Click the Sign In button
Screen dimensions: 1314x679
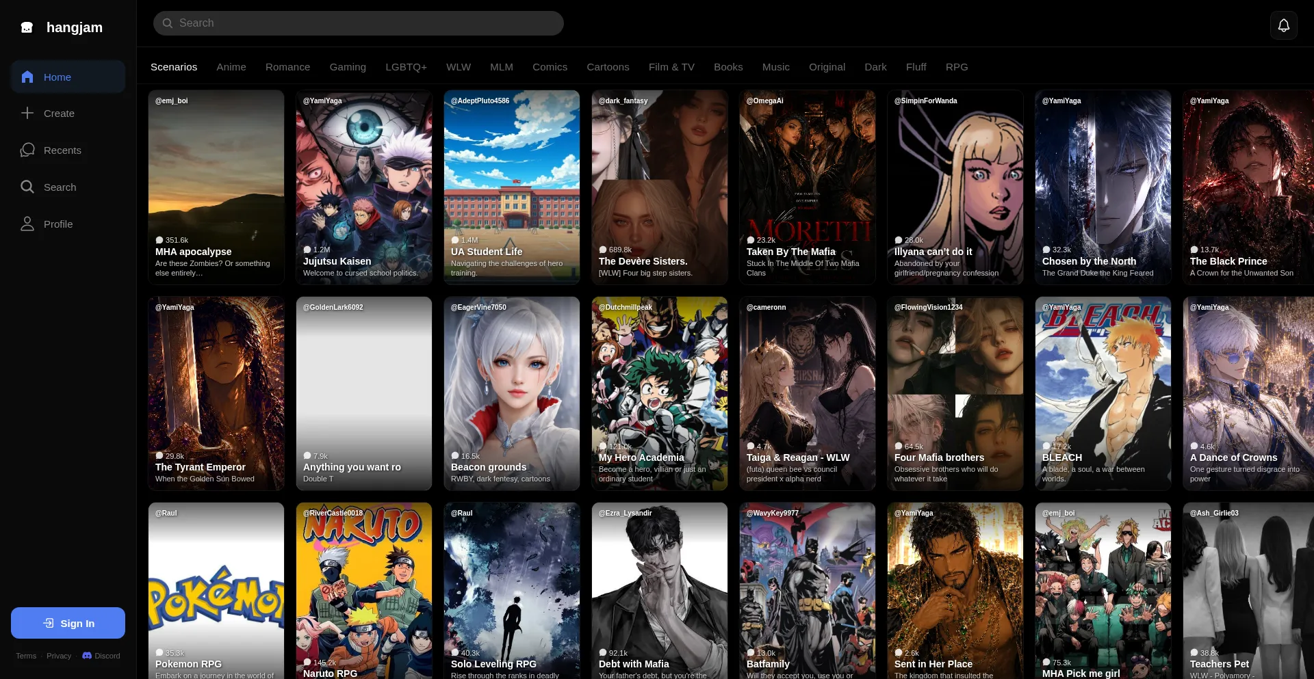[68, 623]
